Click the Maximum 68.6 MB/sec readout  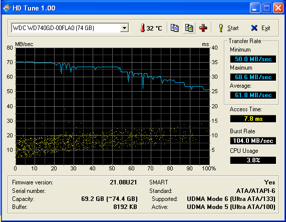pyautogui.click(x=253, y=77)
